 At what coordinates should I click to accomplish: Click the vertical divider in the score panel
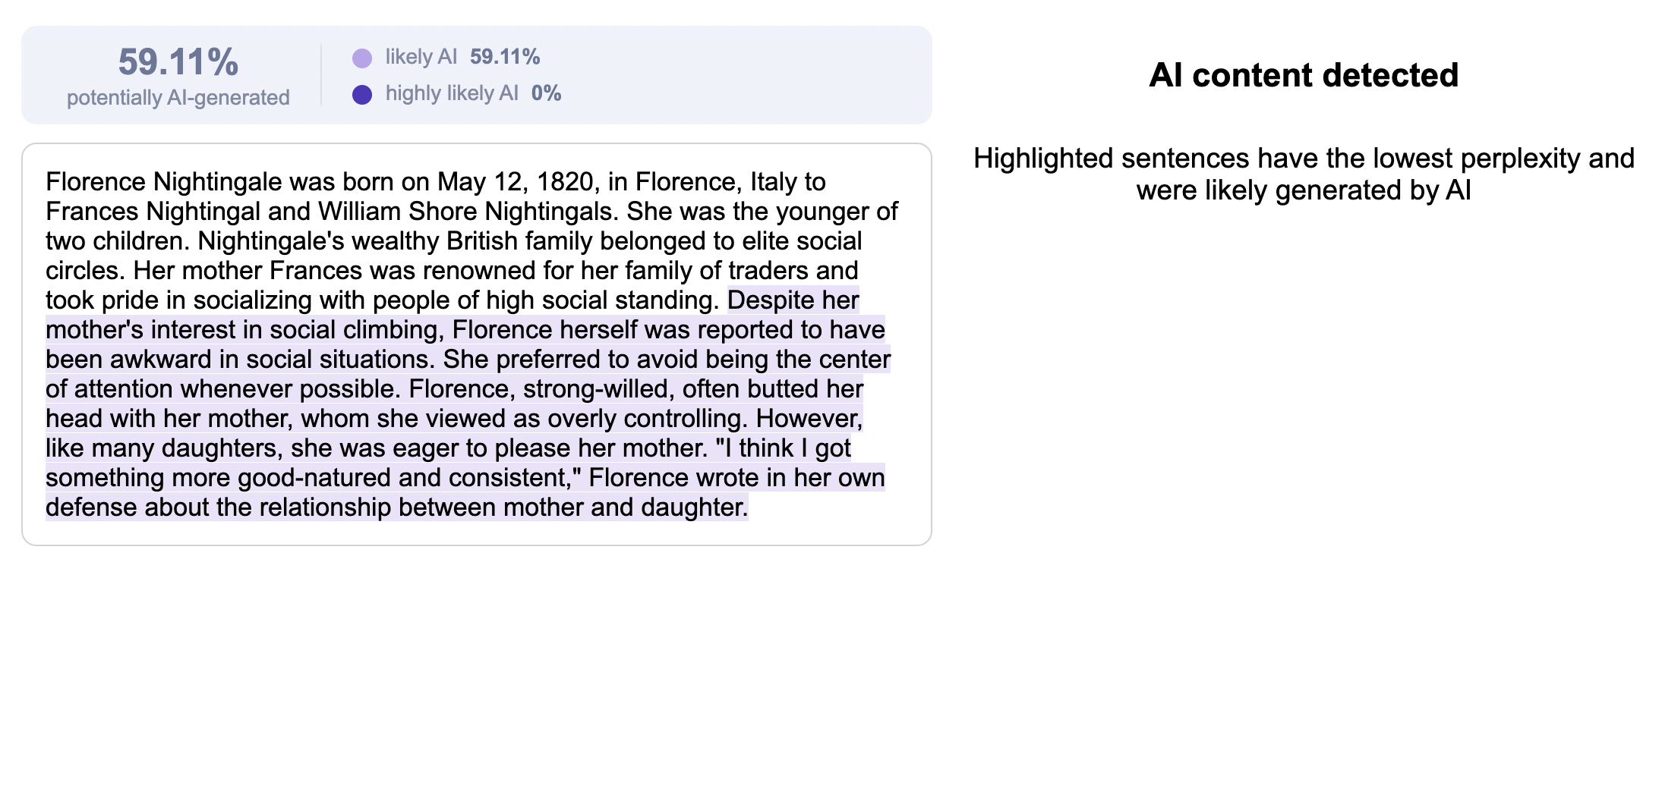pos(321,75)
